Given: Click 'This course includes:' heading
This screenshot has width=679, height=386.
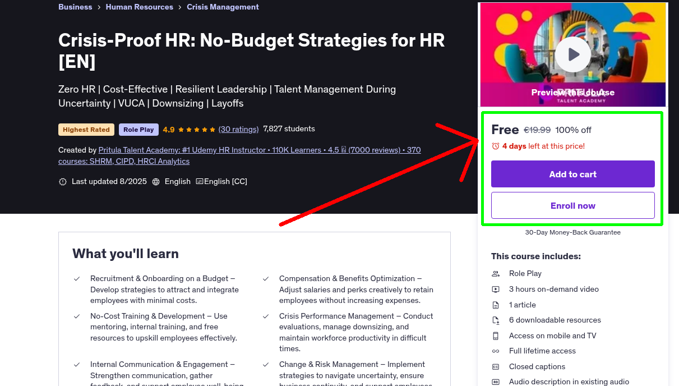Looking at the screenshot, I should point(535,256).
